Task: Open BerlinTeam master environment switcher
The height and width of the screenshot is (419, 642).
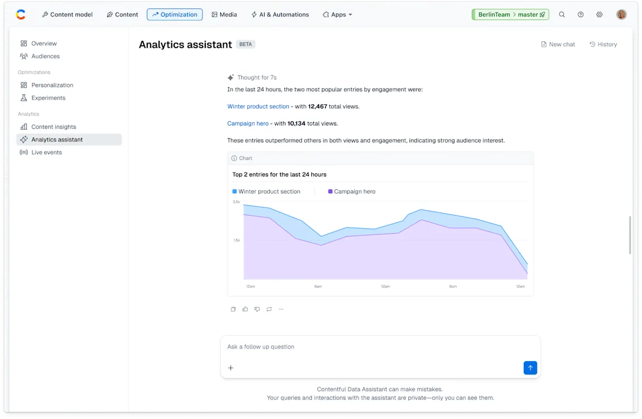Action: tap(510, 15)
